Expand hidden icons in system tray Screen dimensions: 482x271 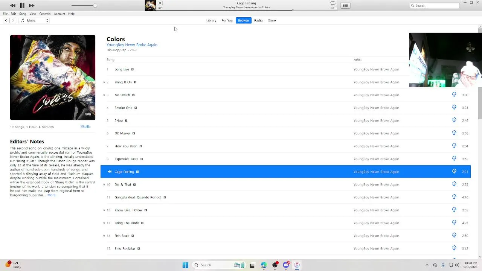click(x=427, y=265)
